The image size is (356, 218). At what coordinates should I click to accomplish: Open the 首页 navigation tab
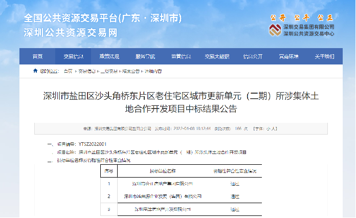pyautogui.click(x=37, y=56)
